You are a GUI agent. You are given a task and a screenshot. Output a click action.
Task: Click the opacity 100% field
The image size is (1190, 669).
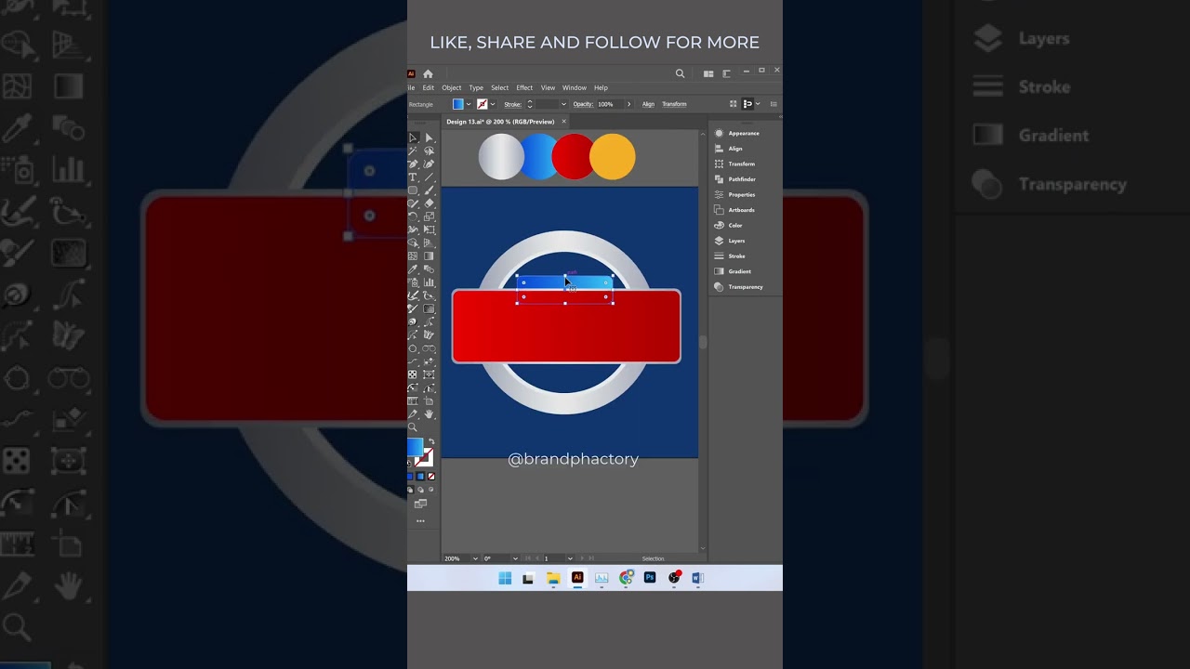point(611,104)
